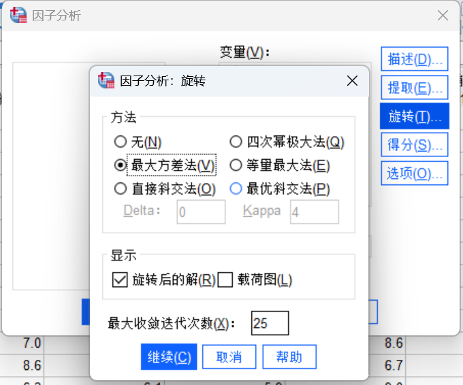
Task: Click the left-side data cell showing 8.6
Action: point(32,365)
